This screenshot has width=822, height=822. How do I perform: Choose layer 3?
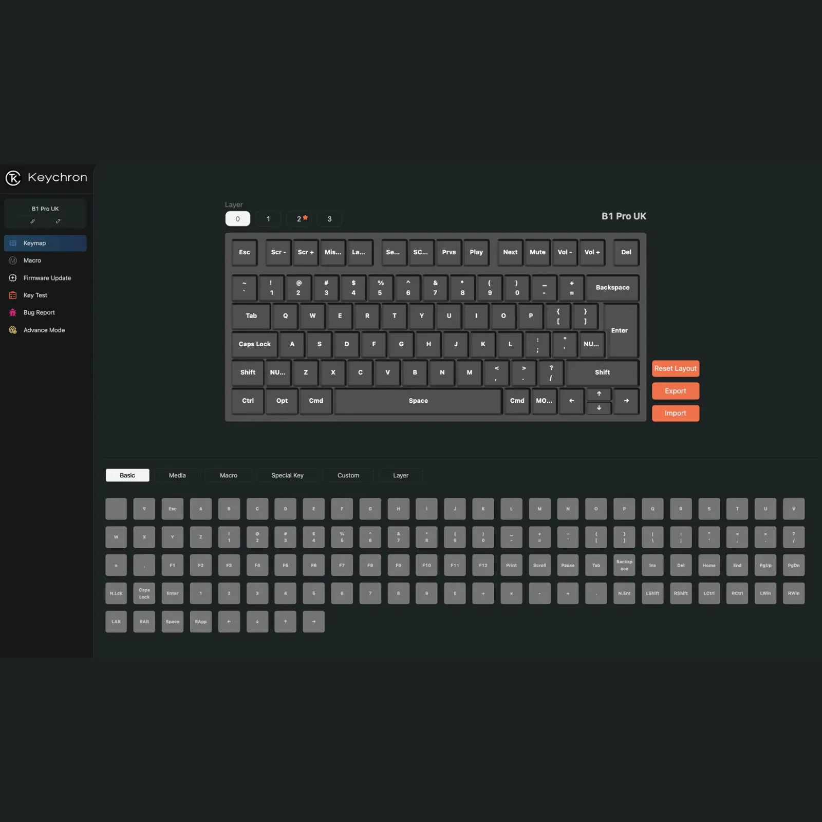click(329, 219)
